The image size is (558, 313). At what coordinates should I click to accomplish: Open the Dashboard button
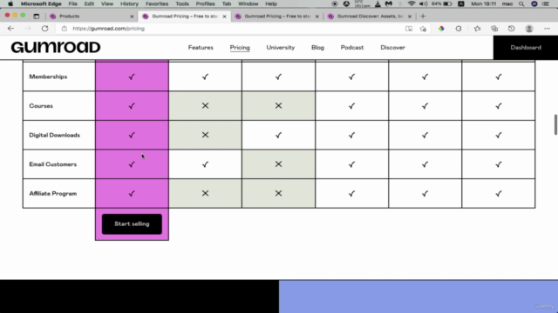526,48
